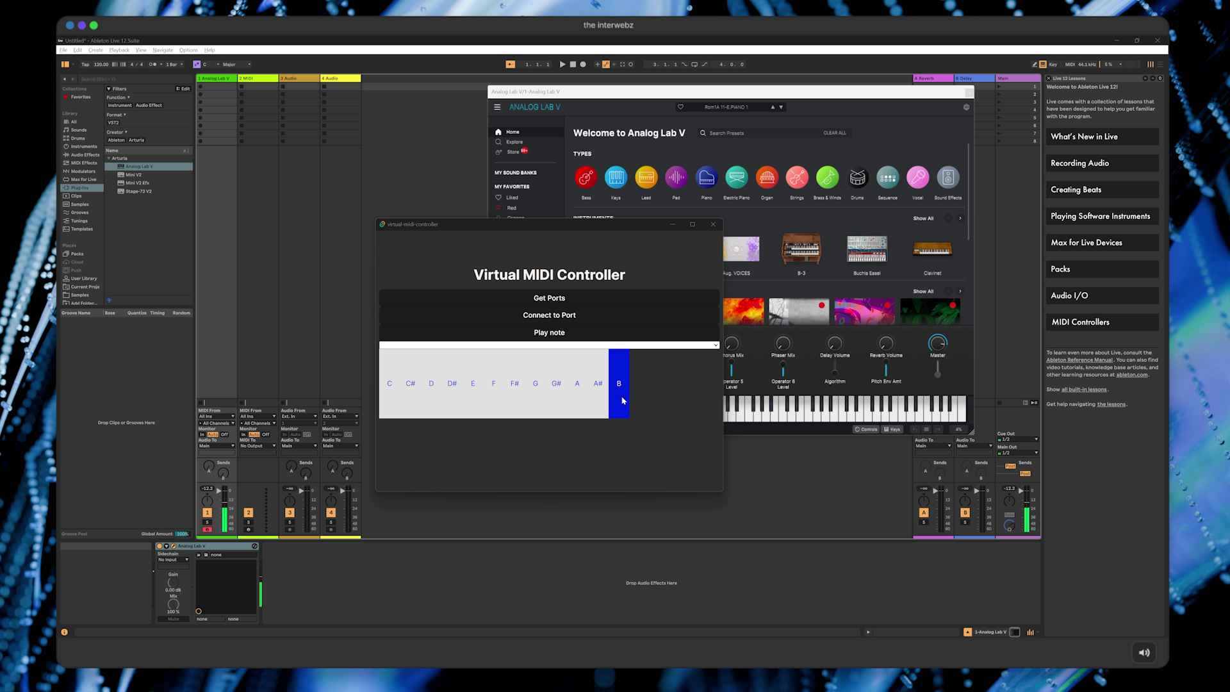Click Connect to Port in Virtual MIDI Controller

549,315
